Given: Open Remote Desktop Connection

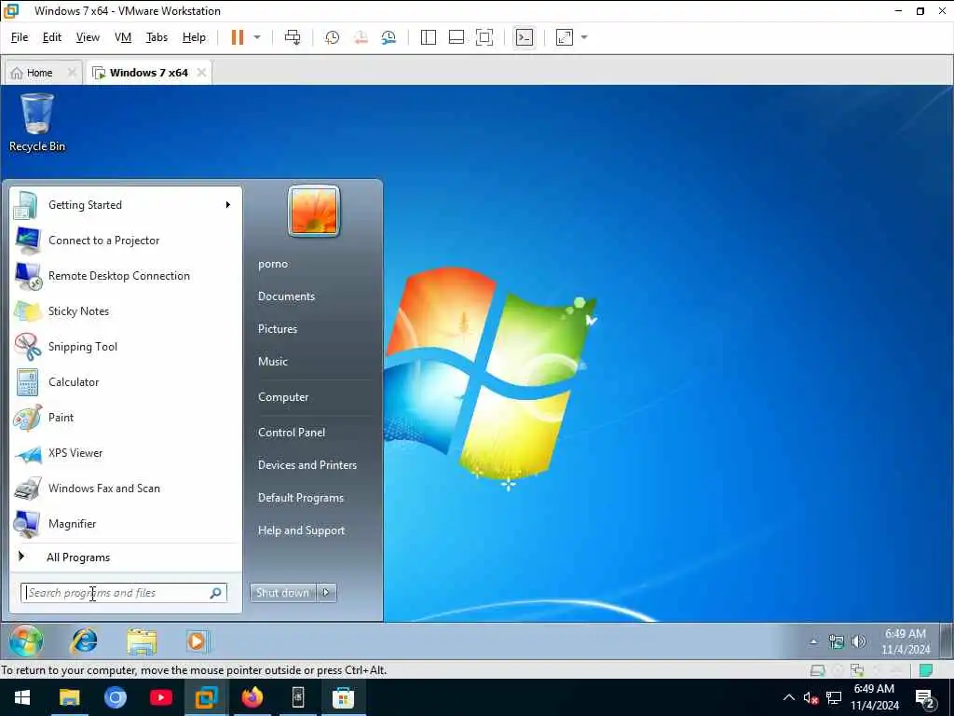Looking at the screenshot, I should (126, 276).
